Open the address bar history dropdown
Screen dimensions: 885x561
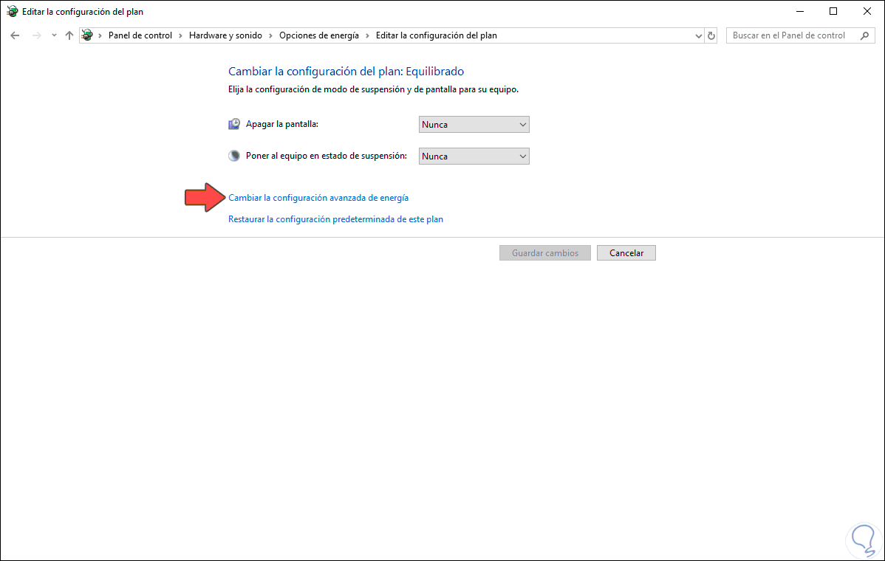[x=698, y=35]
